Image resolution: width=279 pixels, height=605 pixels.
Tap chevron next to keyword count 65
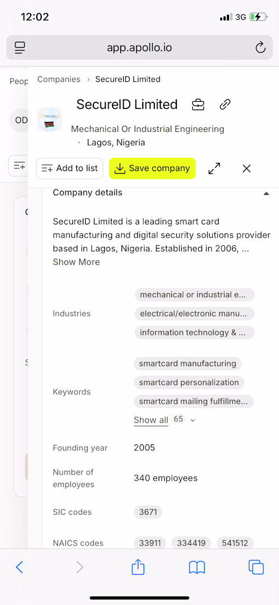193,420
